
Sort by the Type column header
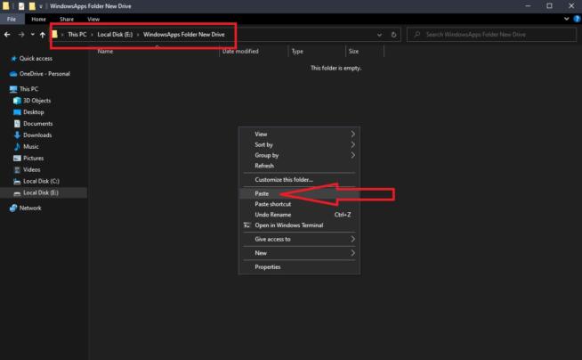pos(297,52)
